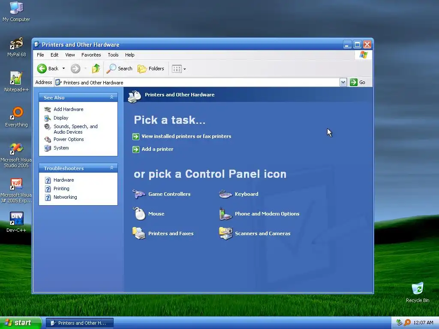Collapse the Troubleshooters panel
Viewport: 439px width, 329px height.
point(111,168)
